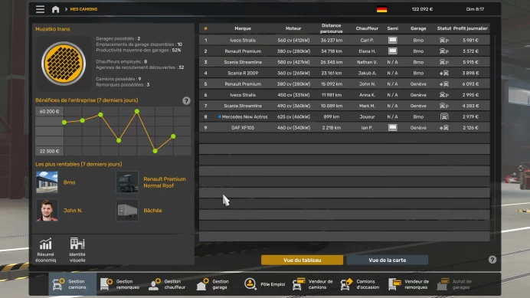Select the Brno garage thumbnail

[x=47, y=182]
